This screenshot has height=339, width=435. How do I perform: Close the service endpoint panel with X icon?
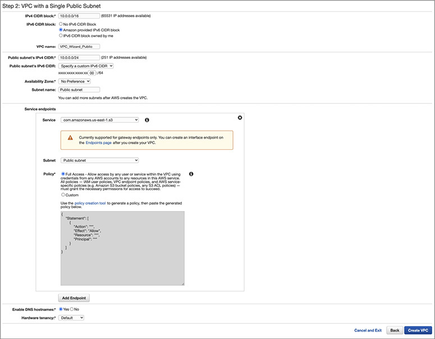tap(240, 117)
